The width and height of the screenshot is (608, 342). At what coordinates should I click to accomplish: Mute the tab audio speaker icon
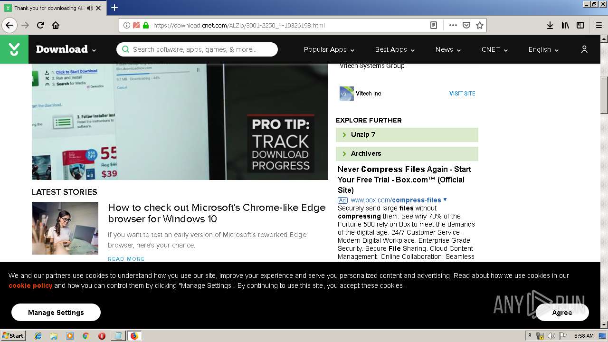pyautogui.click(x=90, y=8)
